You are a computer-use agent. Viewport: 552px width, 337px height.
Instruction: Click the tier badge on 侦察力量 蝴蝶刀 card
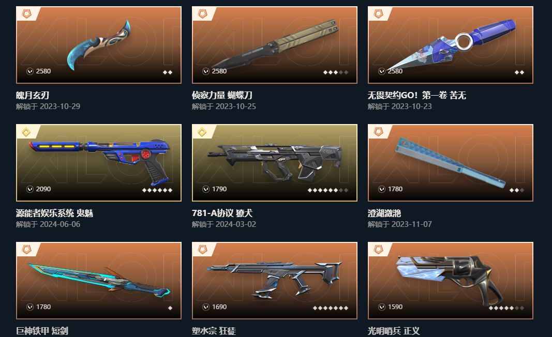pyautogui.click(x=202, y=14)
